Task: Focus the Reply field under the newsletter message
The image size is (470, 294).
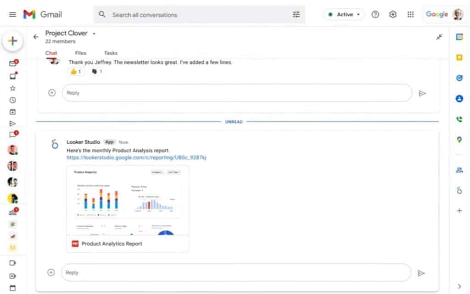Action: pyautogui.click(x=237, y=93)
